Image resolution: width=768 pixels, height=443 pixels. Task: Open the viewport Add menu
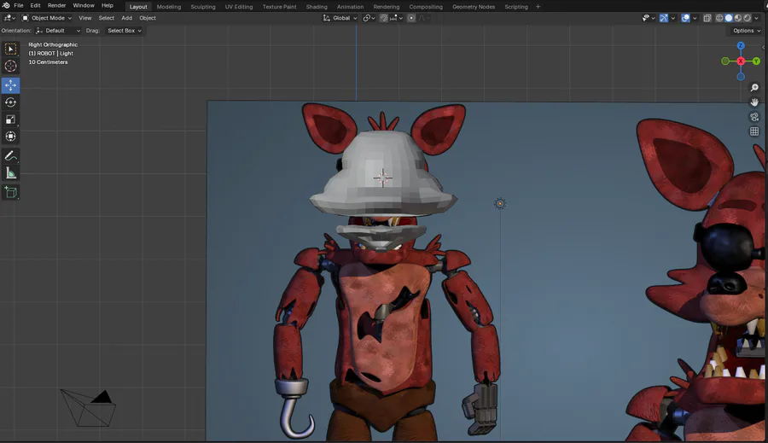[127, 18]
